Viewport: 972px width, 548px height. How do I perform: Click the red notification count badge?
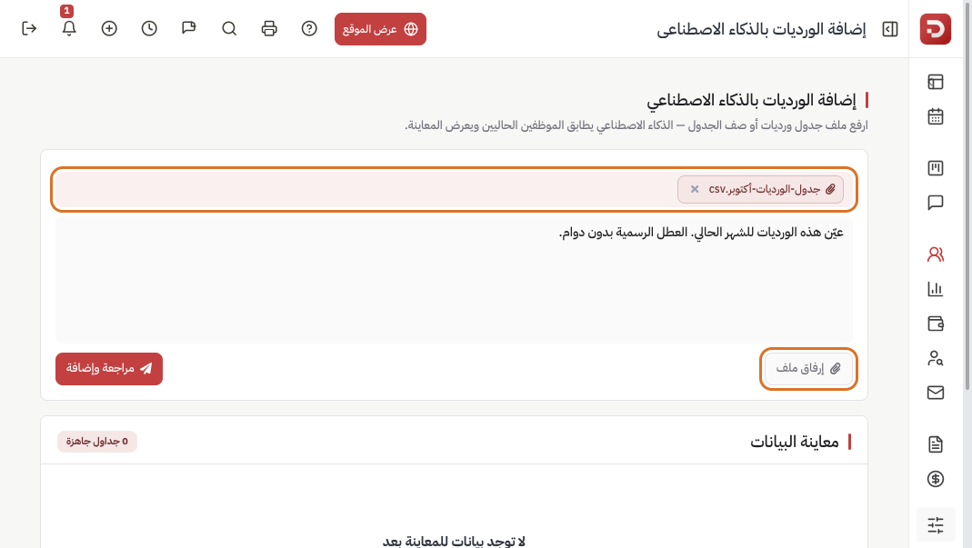click(x=67, y=11)
